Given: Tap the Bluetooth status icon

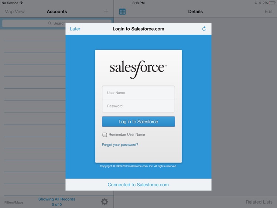Looking at the screenshot, I should pyautogui.click(x=260, y=3).
